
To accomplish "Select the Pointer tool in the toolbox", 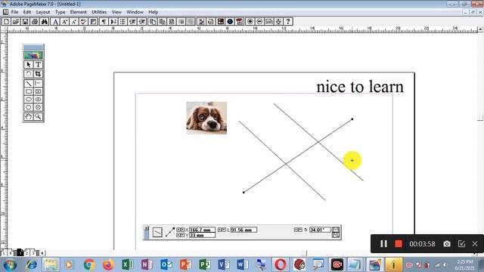I will [29, 65].
